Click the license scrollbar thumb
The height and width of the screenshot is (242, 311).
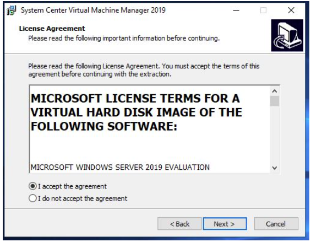(275, 101)
